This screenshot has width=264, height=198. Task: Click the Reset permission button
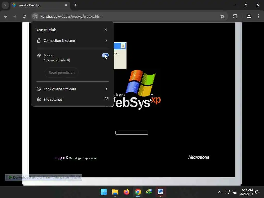62,72
